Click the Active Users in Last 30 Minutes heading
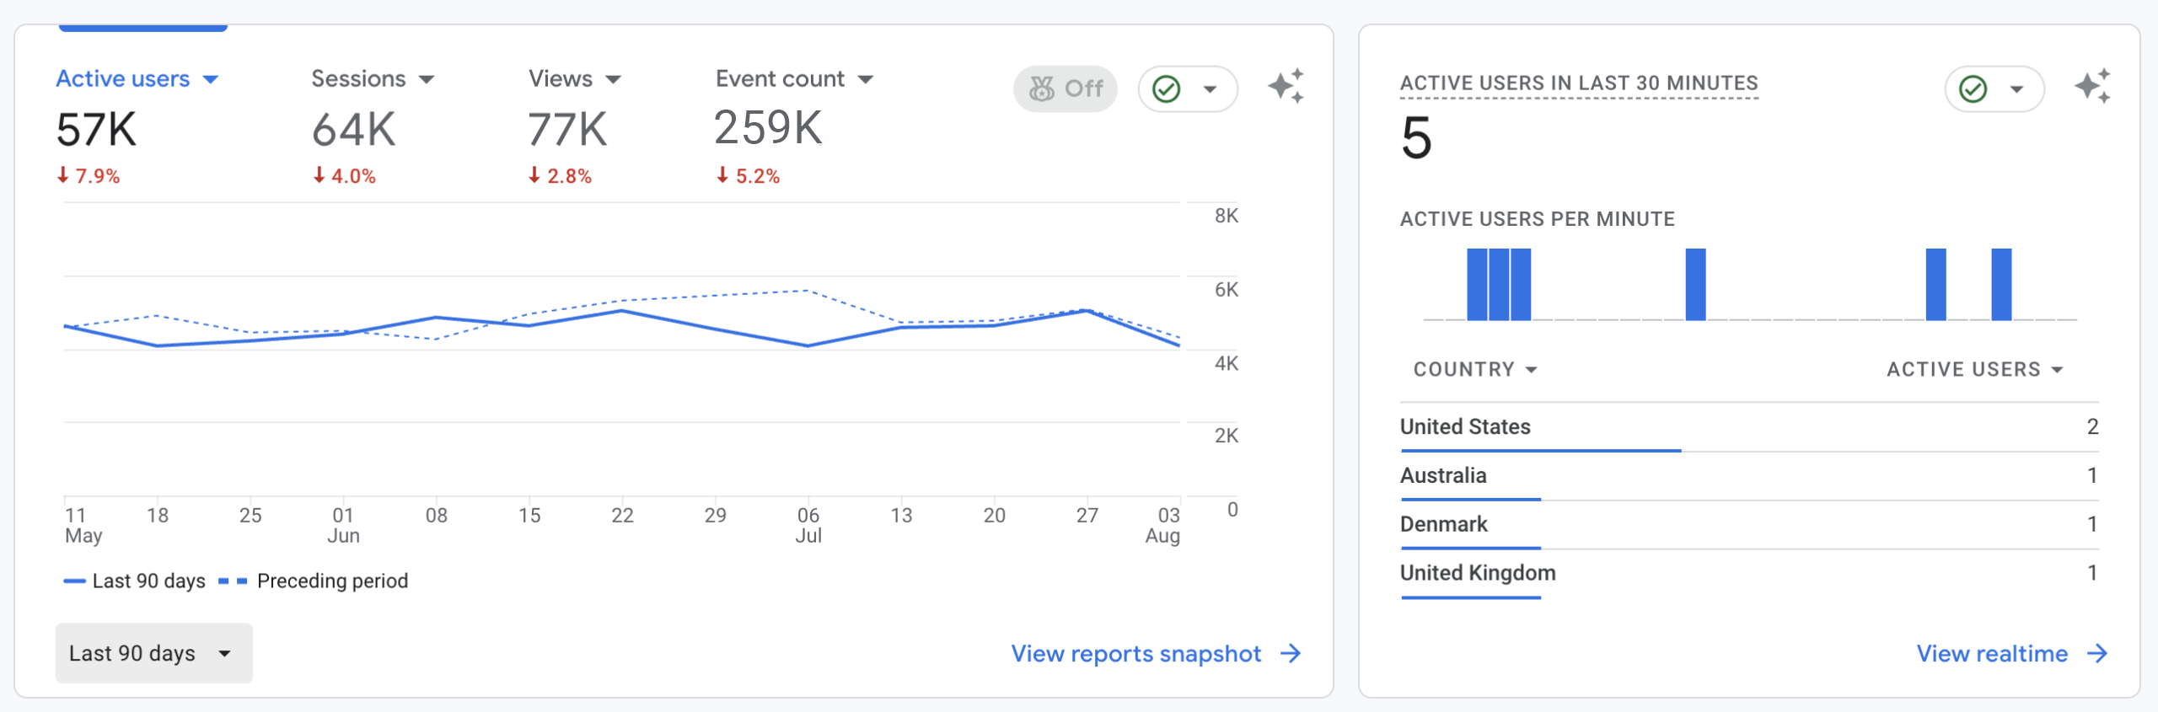The width and height of the screenshot is (2158, 712). pyautogui.click(x=1578, y=83)
